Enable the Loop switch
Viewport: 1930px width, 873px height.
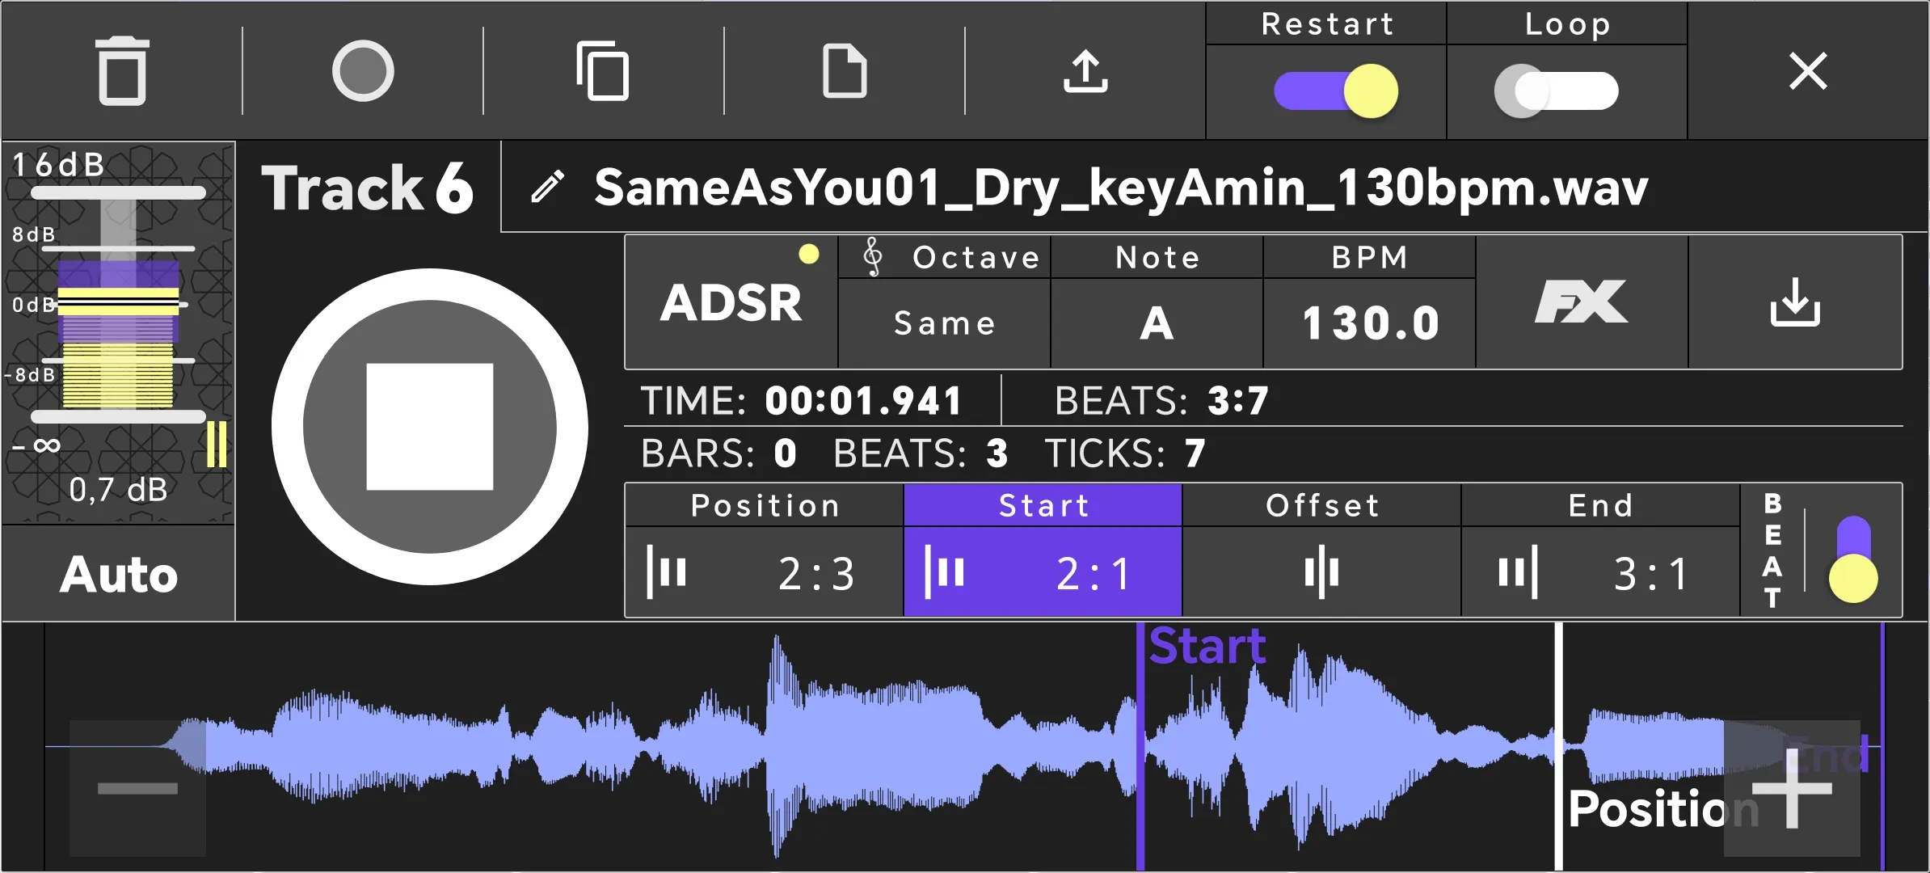[1557, 91]
